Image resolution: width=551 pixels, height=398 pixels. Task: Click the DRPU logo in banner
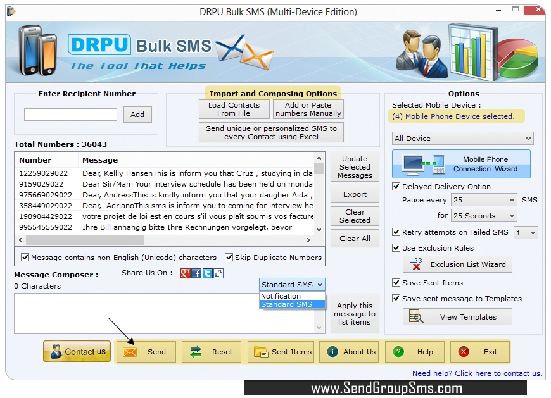pos(99,44)
